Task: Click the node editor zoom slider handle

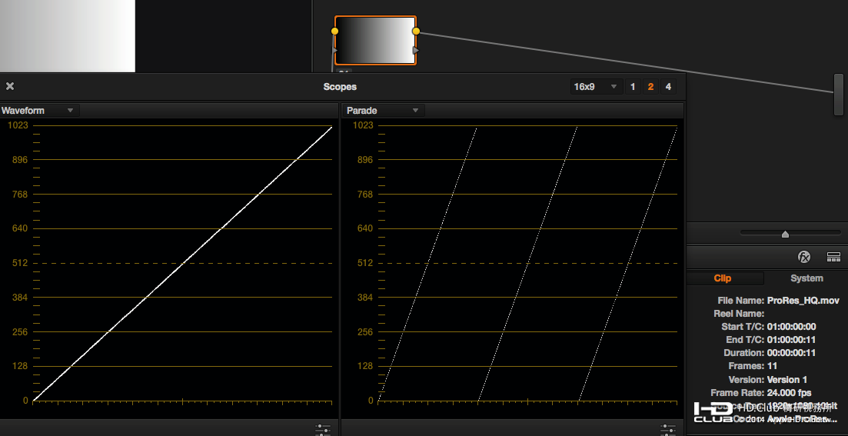Action: click(x=785, y=234)
